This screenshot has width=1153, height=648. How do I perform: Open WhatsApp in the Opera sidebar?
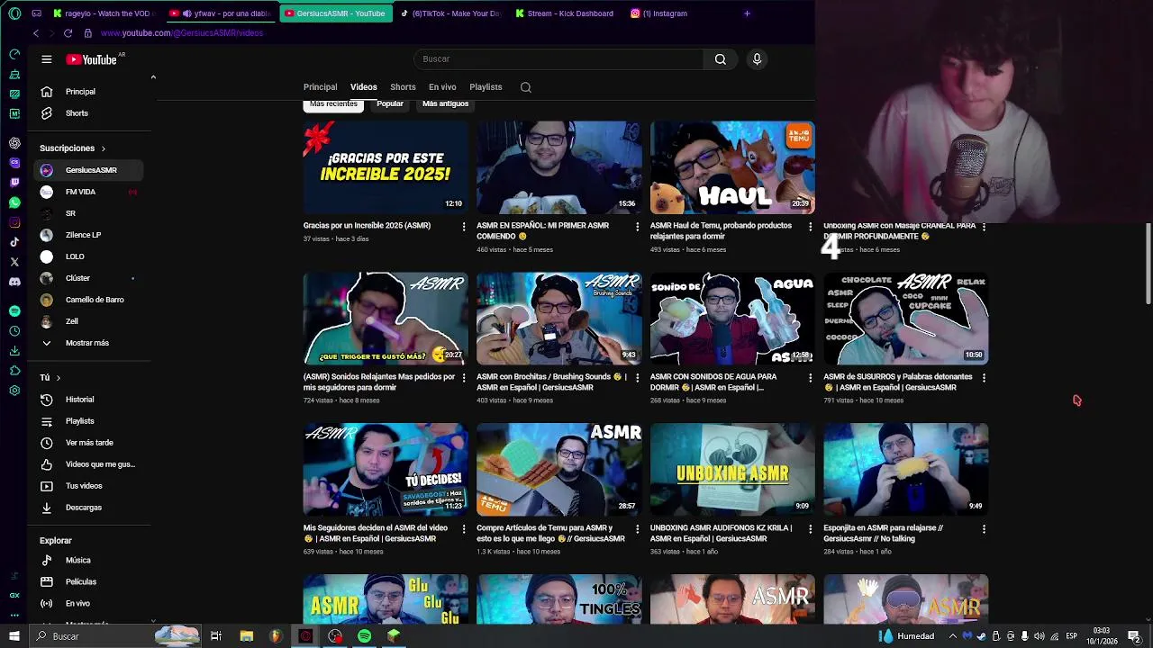coord(14,202)
